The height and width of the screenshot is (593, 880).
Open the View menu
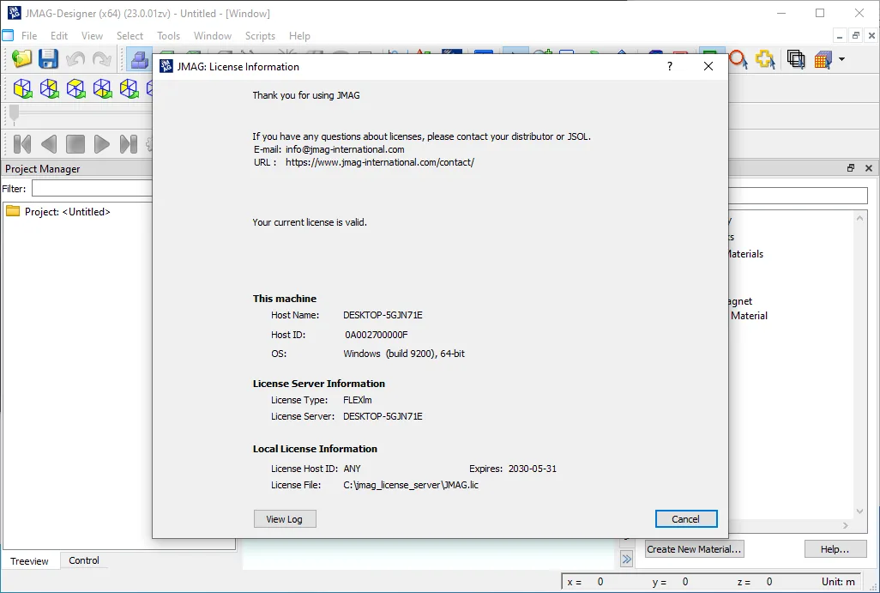tap(92, 36)
